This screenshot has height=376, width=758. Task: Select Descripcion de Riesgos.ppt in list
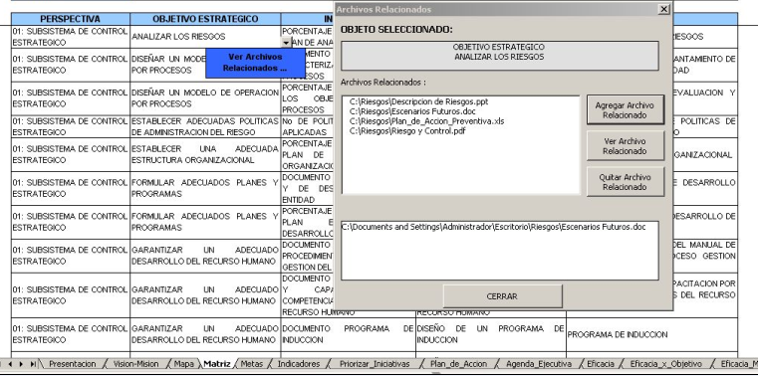418,101
